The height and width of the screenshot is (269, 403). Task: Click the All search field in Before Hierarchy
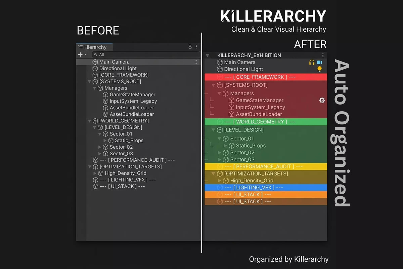146,54
